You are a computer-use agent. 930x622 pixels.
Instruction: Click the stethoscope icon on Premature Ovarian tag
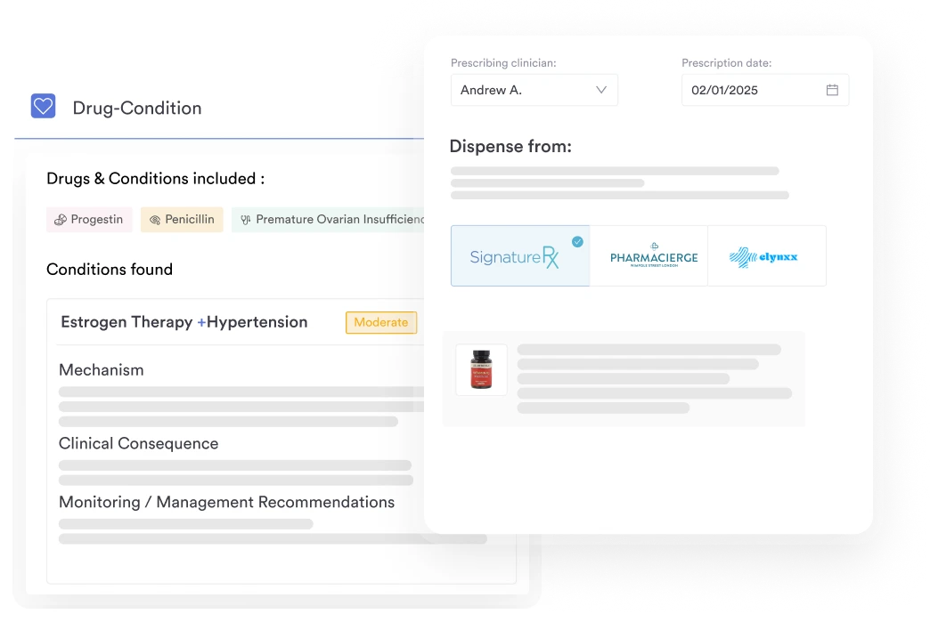tap(246, 220)
